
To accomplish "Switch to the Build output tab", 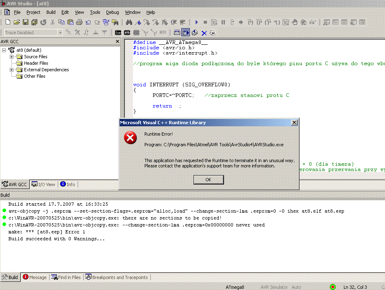I will [10, 277].
